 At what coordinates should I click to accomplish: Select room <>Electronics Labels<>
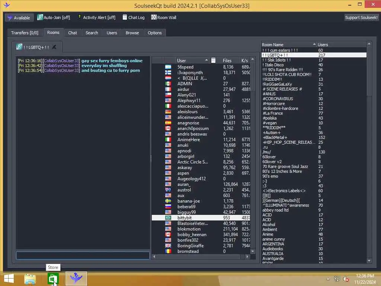[x=314, y=191]
